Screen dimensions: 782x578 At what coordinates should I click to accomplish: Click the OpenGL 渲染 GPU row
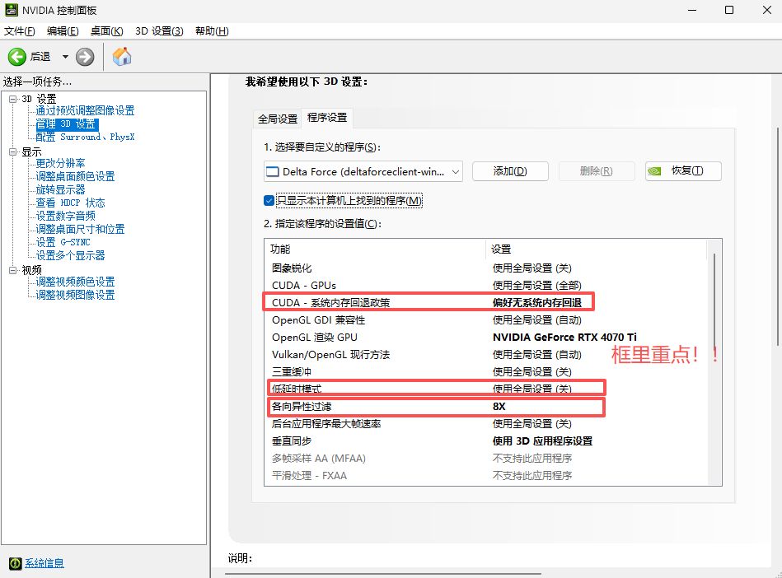click(486, 338)
